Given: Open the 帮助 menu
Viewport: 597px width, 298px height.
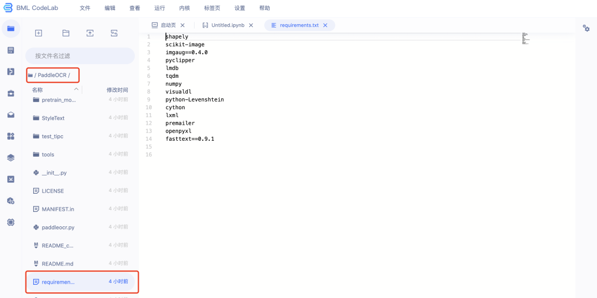Looking at the screenshot, I should [265, 8].
